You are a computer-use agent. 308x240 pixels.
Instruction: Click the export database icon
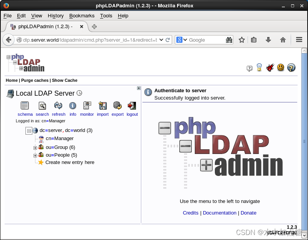[x=117, y=105]
